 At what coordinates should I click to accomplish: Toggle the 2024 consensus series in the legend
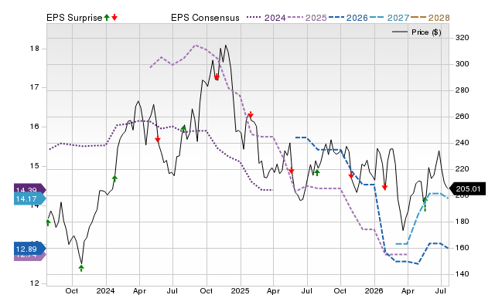pyautogui.click(x=266, y=18)
